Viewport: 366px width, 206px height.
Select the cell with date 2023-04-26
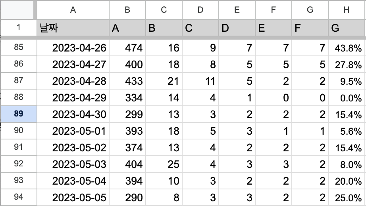[73, 48]
